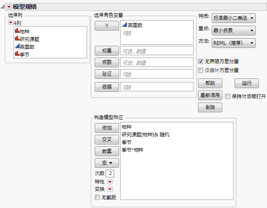267x208 pixels.
Task: Select the 季节 model effect
Action: (127, 142)
